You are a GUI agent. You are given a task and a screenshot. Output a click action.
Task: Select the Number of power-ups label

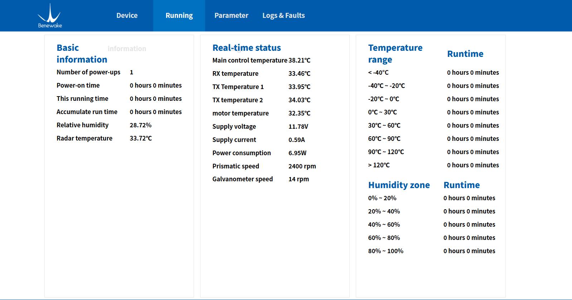(x=88, y=72)
